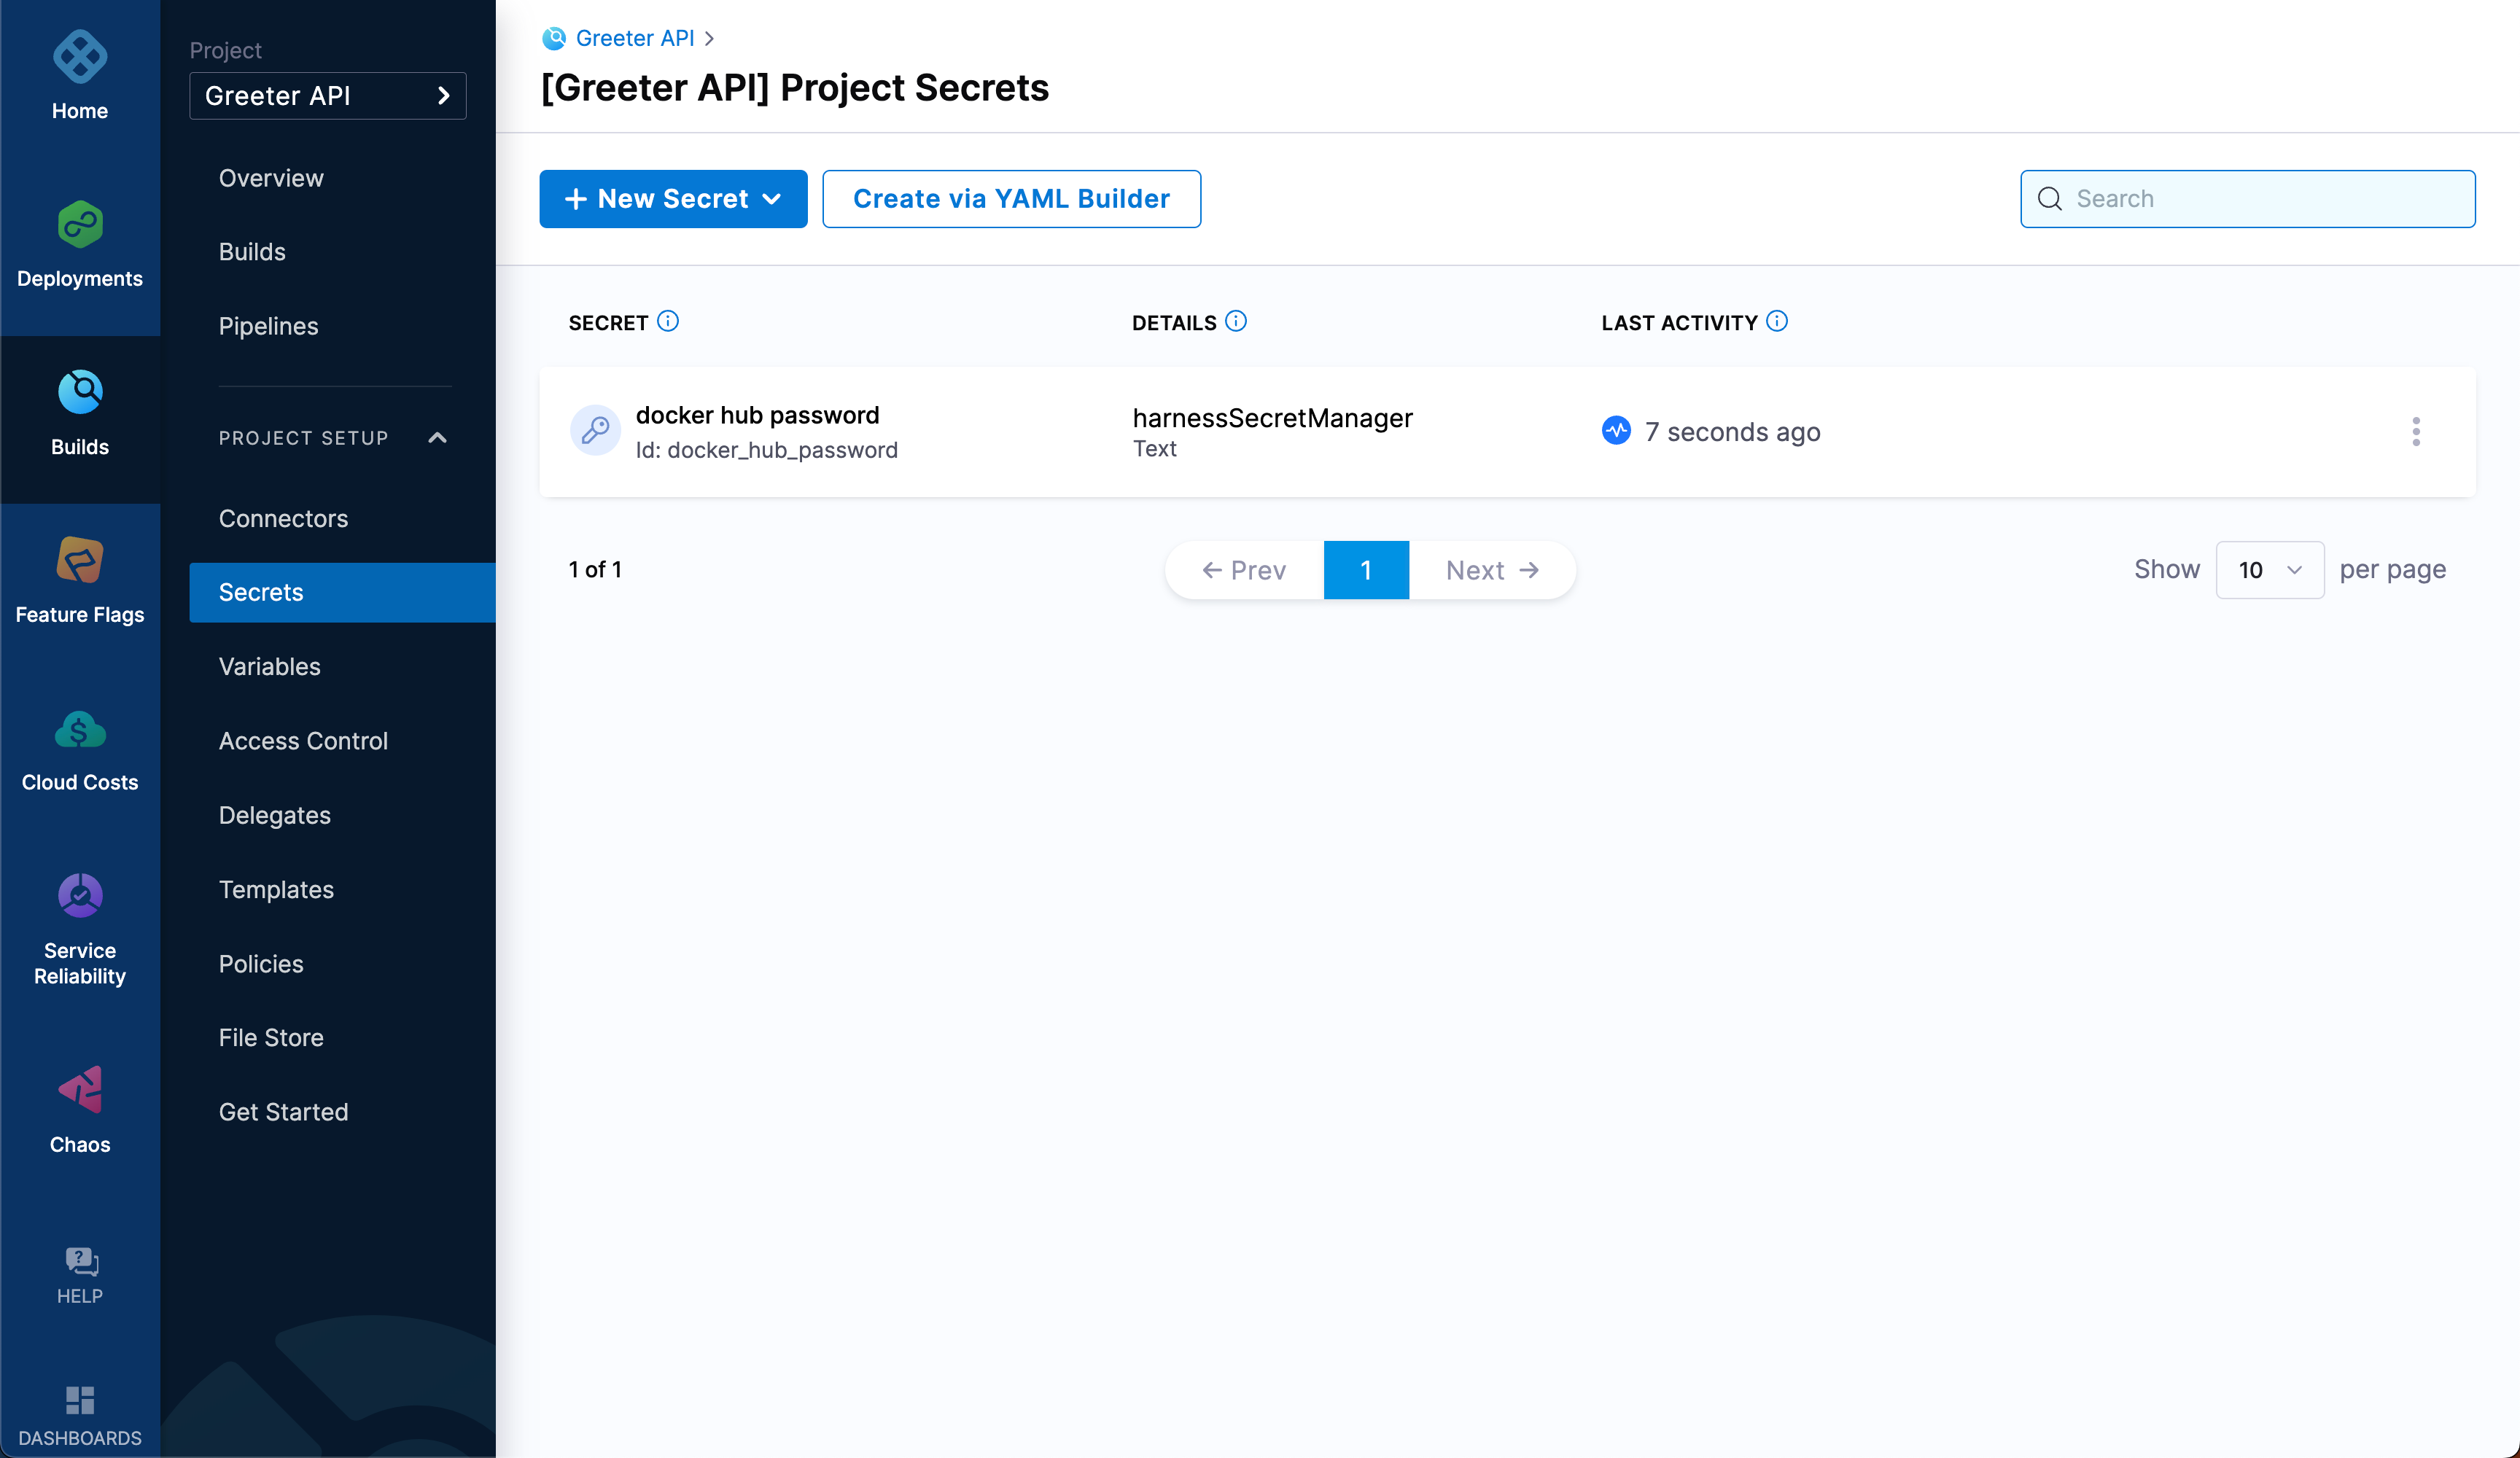2520x1458 pixels.
Task: Open Delegates under Project Setup
Action: pyautogui.click(x=274, y=815)
